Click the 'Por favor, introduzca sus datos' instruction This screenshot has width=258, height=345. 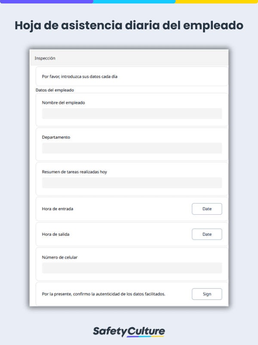[x=80, y=76]
